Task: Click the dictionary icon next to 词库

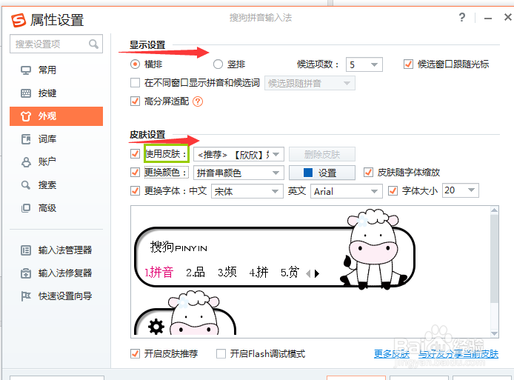Action: point(26,139)
